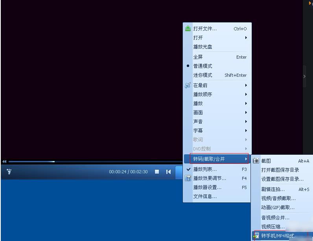Expand the 声音 submenu

217,122
